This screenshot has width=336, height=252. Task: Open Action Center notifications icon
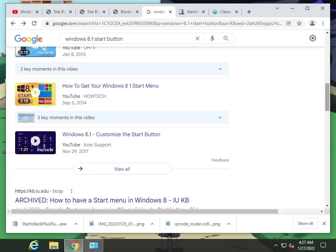(323, 245)
